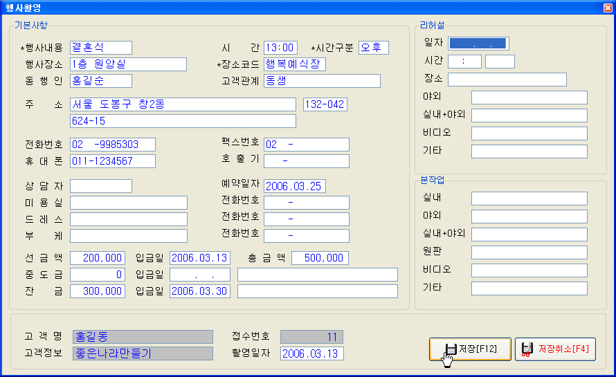Close the 행사촬영 dialog window
Viewport: 616px width, 377px height.
pyautogui.click(x=608, y=8)
